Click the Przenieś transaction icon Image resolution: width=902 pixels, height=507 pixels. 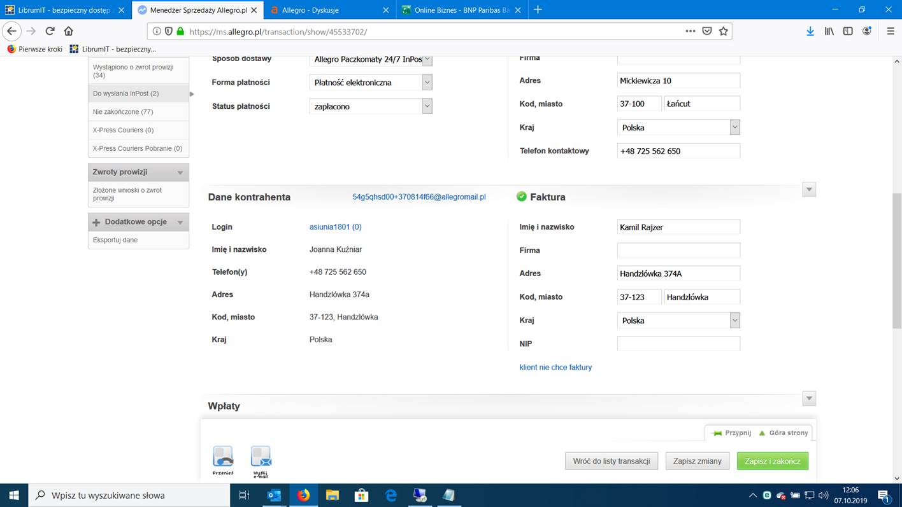tap(223, 457)
